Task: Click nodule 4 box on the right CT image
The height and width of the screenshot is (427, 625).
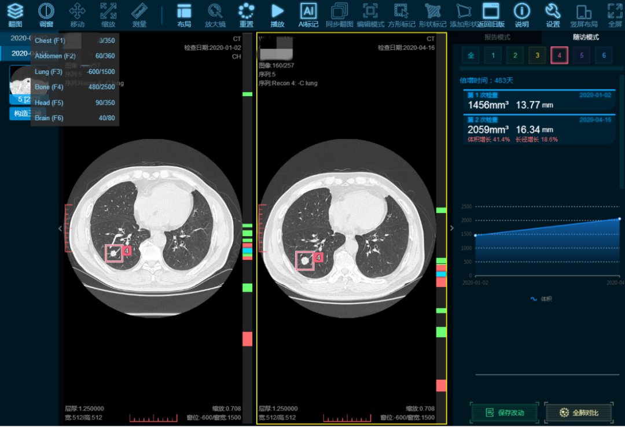Action: coord(305,261)
